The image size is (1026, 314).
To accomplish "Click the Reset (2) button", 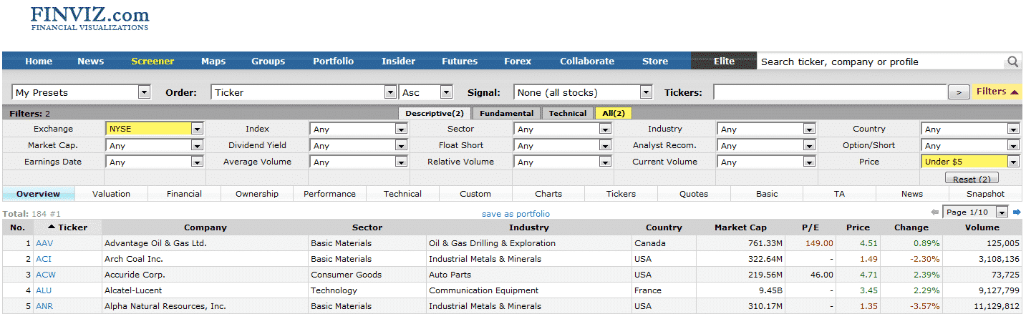I will (972, 179).
